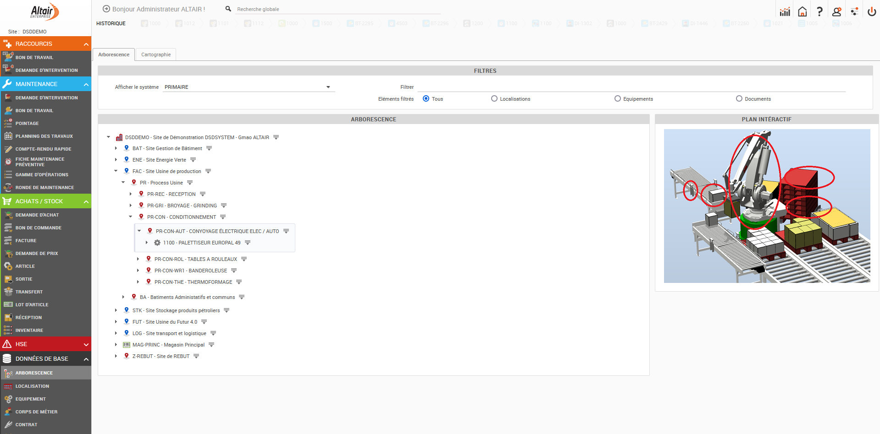Expand the STK - Site Stockage produits pétroliers node
The image size is (880, 434).
pyautogui.click(x=116, y=310)
